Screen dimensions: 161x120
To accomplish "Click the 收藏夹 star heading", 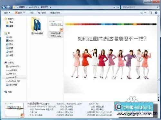I will 9,19.
